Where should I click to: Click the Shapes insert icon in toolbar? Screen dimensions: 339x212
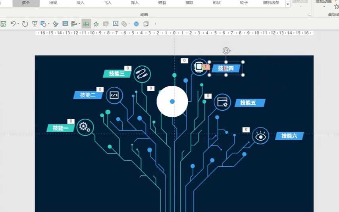pos(43,24)
